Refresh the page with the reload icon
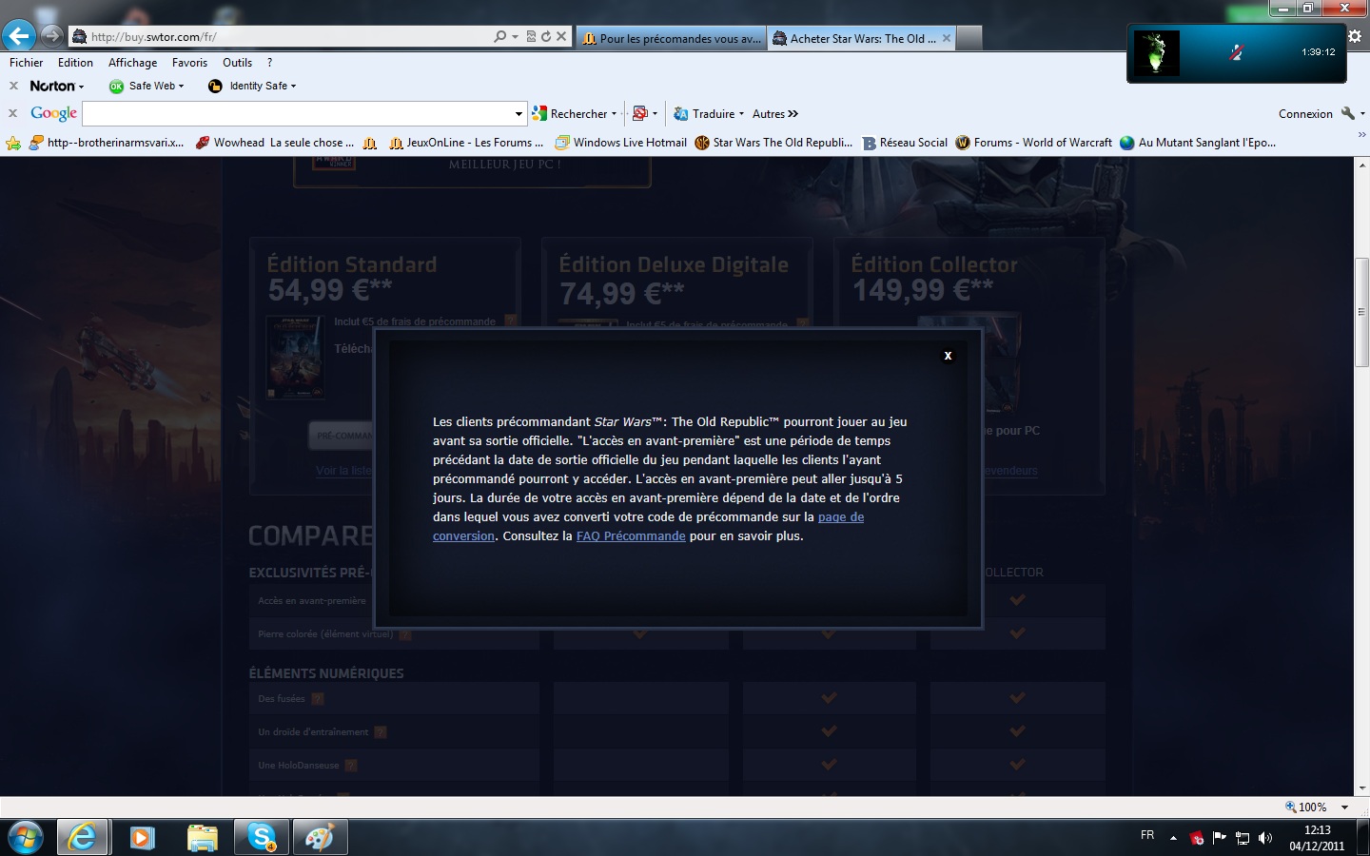Screen dimensions: 1370x856 546,37
